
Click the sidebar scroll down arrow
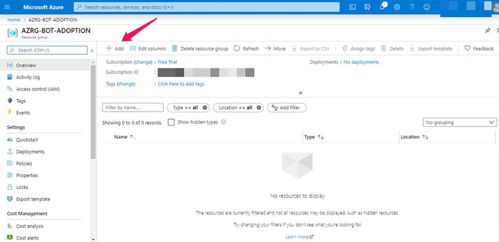tap(93, 239)
